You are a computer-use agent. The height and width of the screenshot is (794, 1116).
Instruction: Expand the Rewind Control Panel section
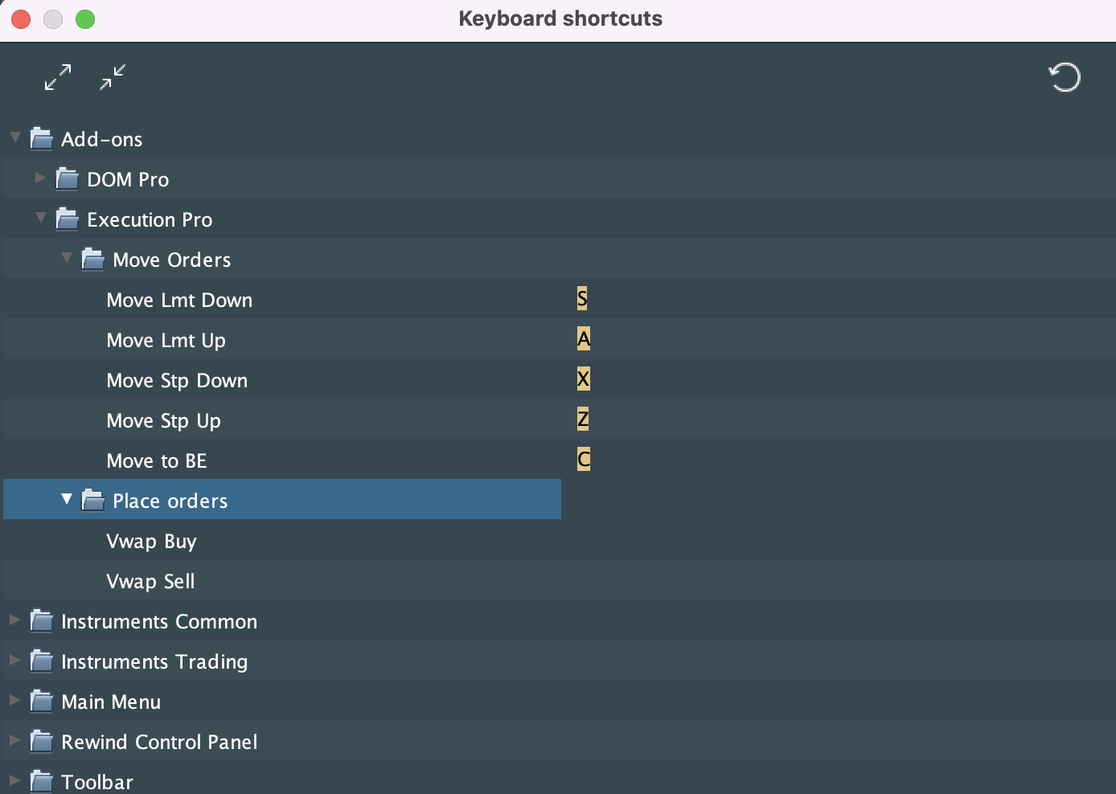tap(14, 740)
